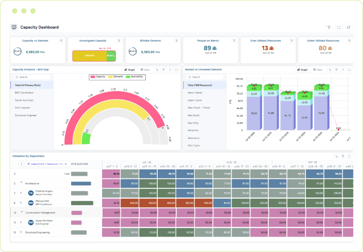Click the Marcus Holt utilization bar

click(82, 203)
